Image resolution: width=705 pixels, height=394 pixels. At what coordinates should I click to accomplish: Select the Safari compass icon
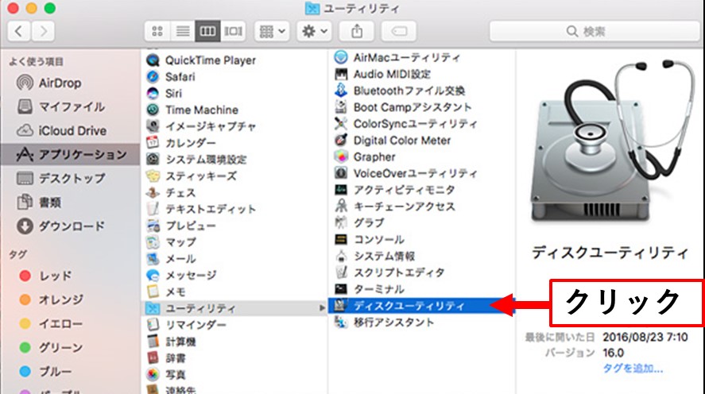pyautogui.click(x=153, y=77)
